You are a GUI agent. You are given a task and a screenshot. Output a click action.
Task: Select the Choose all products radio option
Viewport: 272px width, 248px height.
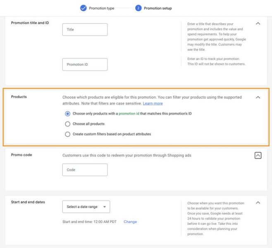tap(68, 124)
